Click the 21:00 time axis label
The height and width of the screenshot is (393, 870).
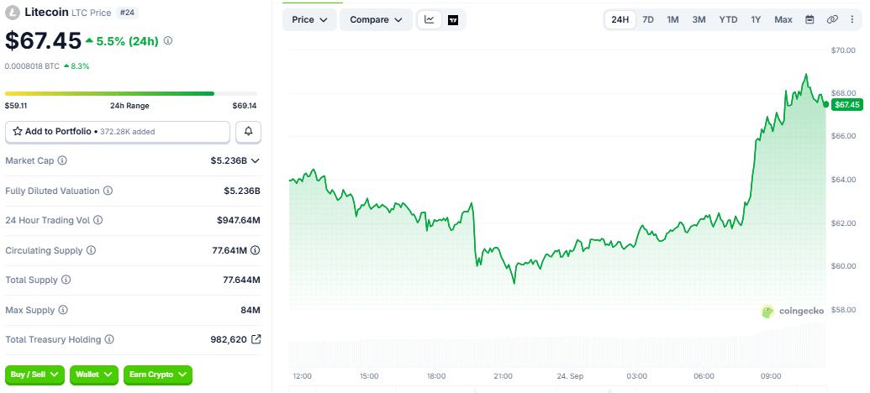(504, 376)
